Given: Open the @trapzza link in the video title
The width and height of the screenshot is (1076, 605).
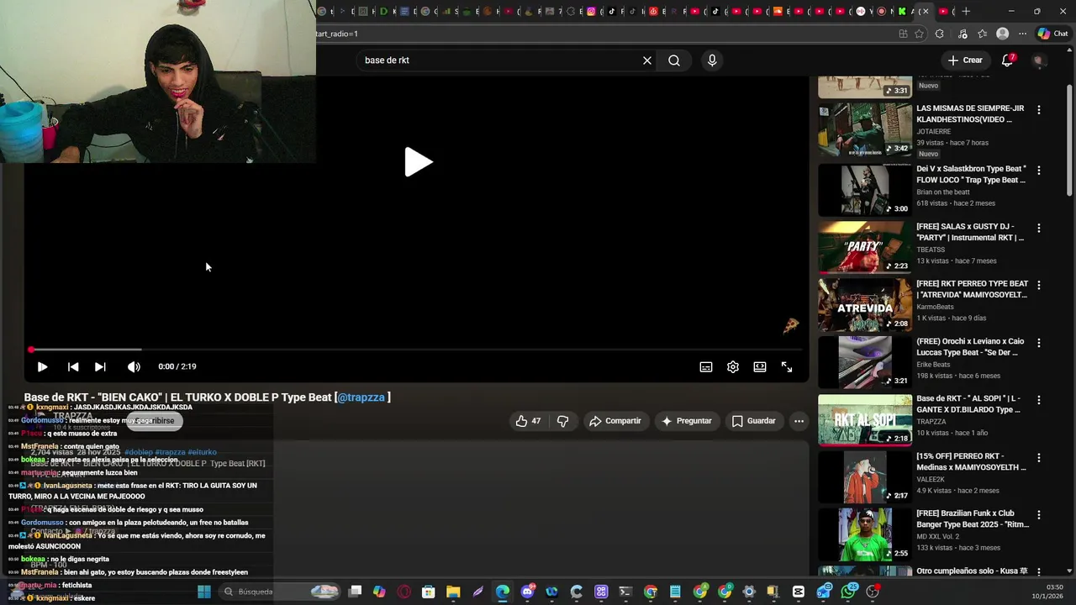Looking at the screenshot, I should pos(361,397).
